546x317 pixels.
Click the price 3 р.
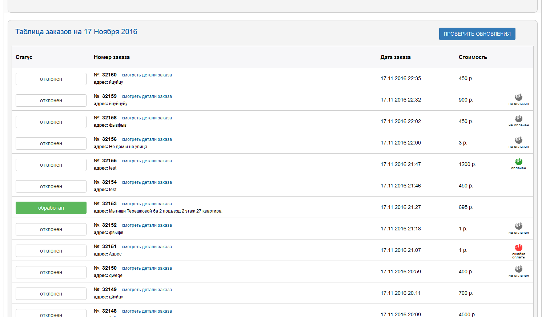[463, 143]
